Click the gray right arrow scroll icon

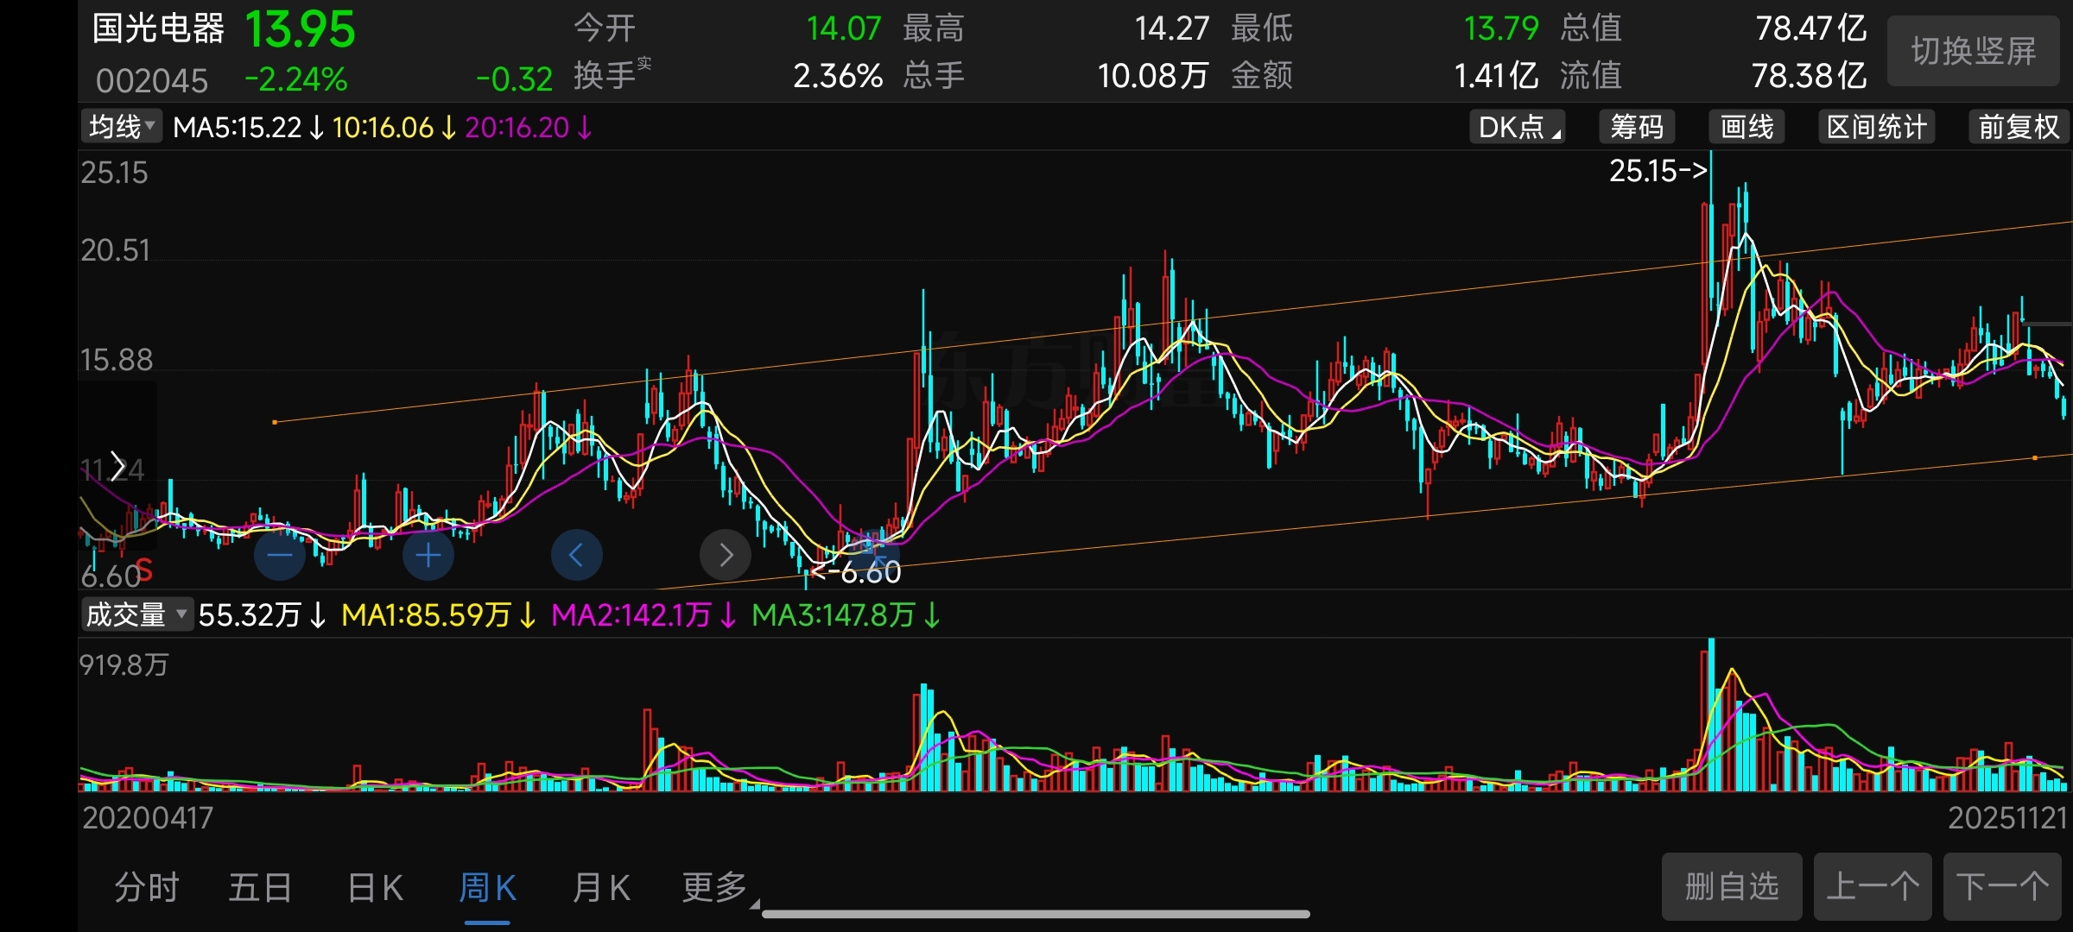[x=726, y=555]
